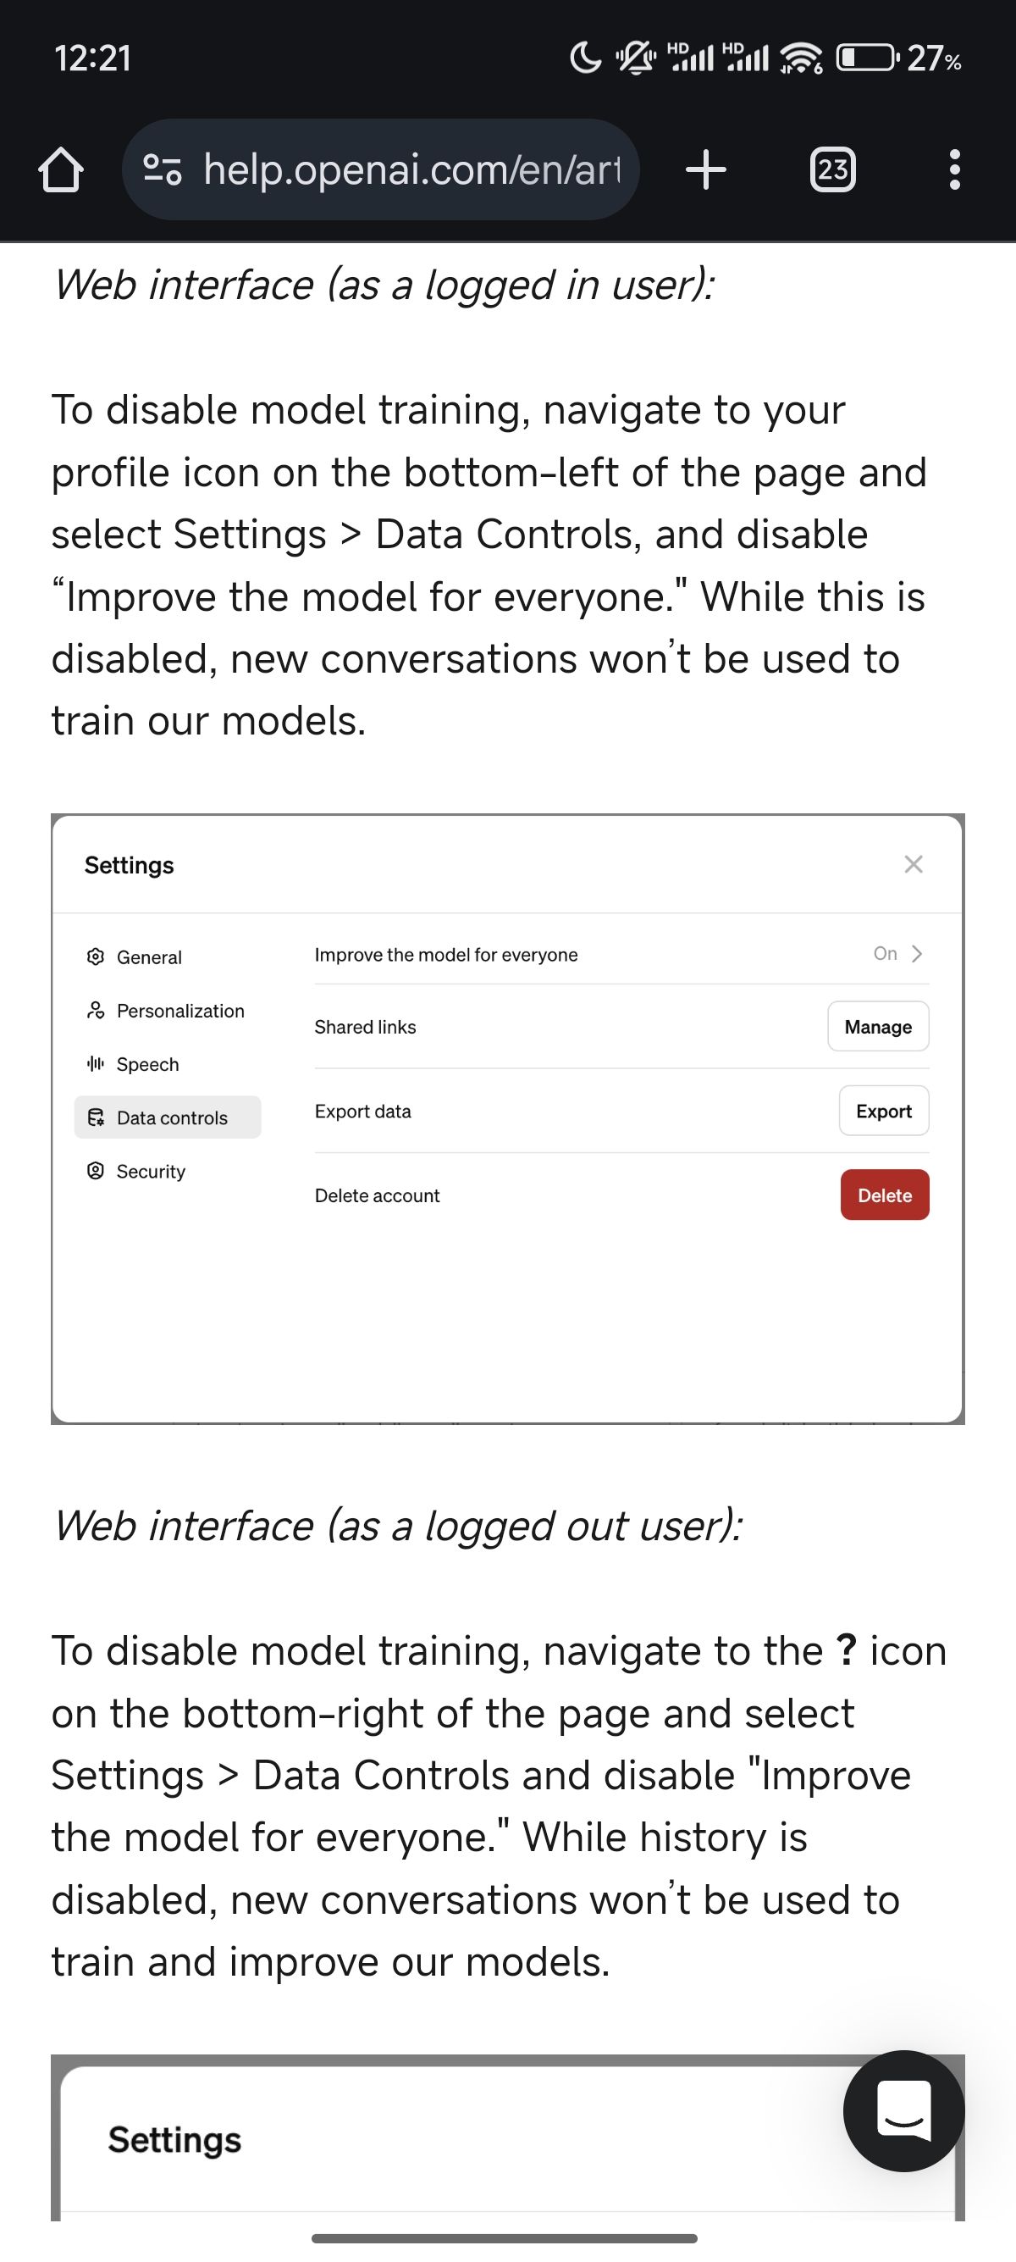
Task: Click the red Delete account button
Action: pos(885,1195)
